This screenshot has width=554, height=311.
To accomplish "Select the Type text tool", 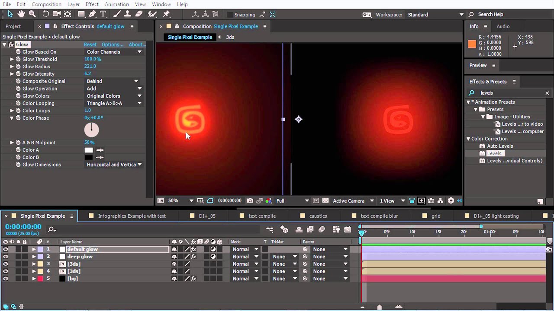I will pos(103,14).
